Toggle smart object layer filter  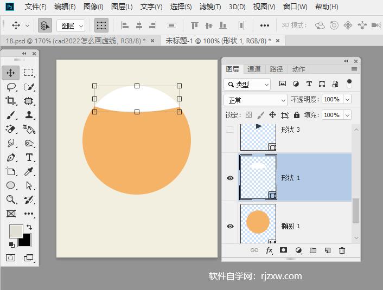pos(335,84)
